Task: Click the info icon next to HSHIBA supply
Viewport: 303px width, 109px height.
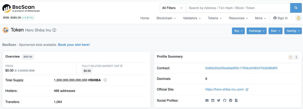Action: 105,80
